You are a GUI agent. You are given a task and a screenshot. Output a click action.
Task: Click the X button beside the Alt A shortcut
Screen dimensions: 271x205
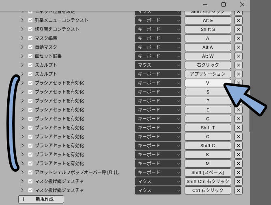click(x=239, y=47)
